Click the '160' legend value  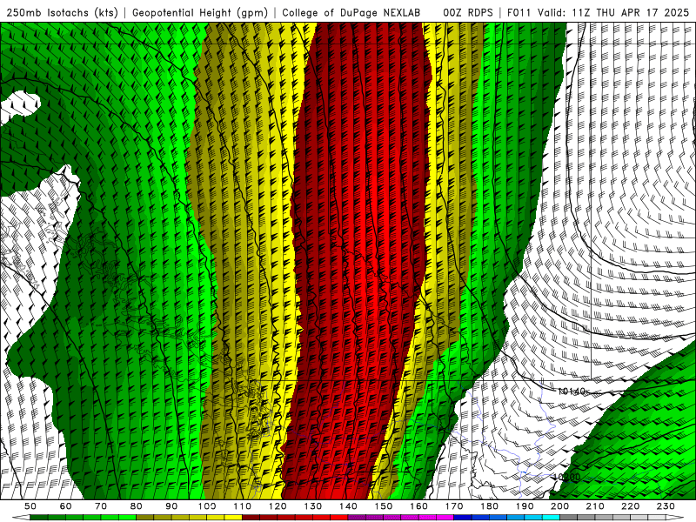tap(419, 506)
